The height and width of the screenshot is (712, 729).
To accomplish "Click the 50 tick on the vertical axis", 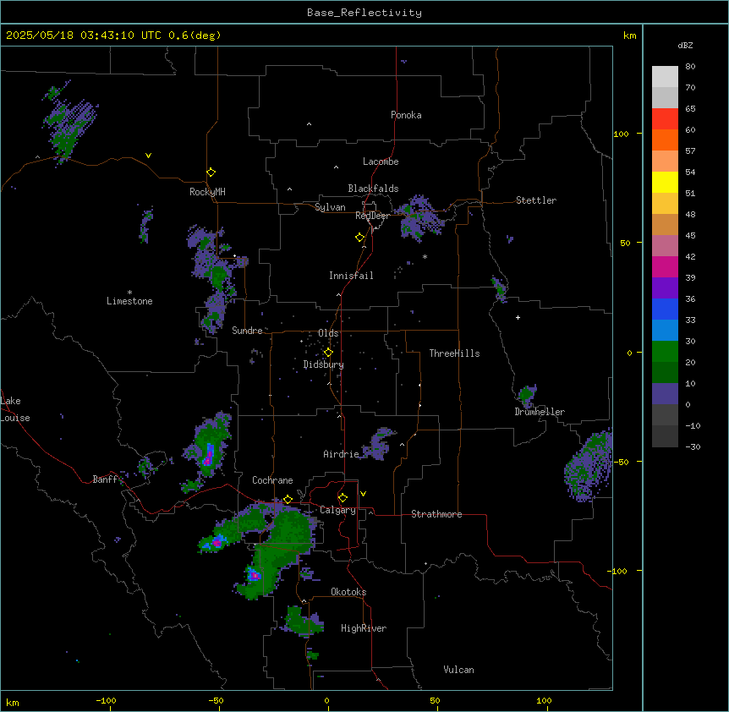I will tap(625, 243).
